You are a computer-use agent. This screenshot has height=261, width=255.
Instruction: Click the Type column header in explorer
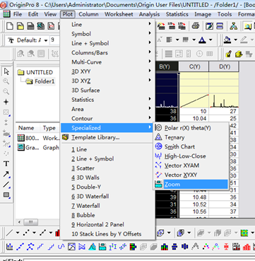(49, 128)
